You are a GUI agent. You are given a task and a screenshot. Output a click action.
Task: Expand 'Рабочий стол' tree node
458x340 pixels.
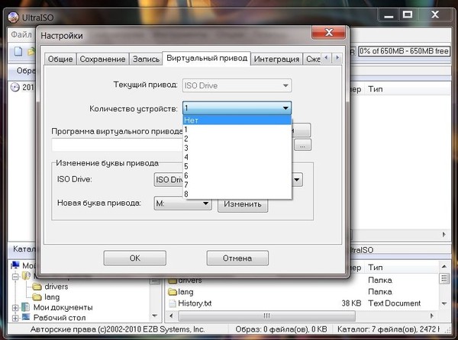click(15, 318)
